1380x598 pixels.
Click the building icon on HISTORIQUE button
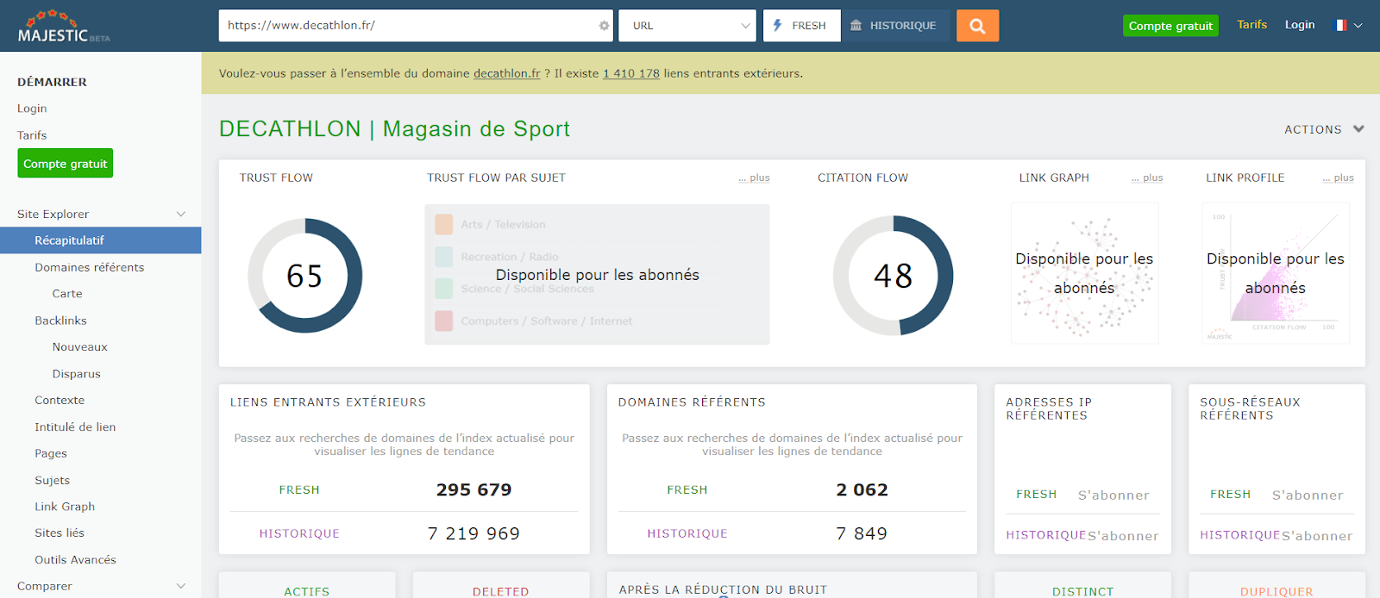pos(856,26)
